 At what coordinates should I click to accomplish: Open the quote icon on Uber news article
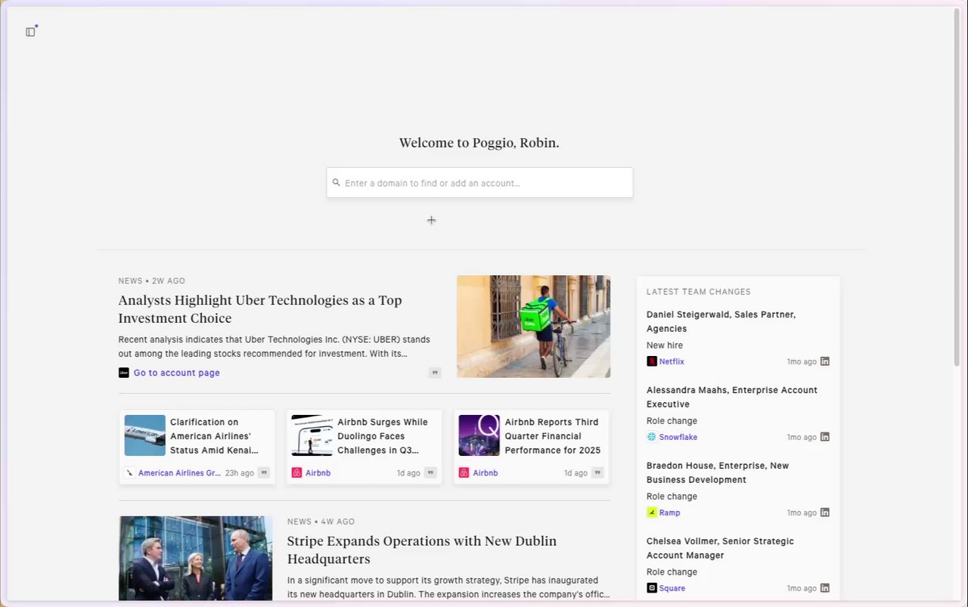pyautogui.click(x=435, y=373)
